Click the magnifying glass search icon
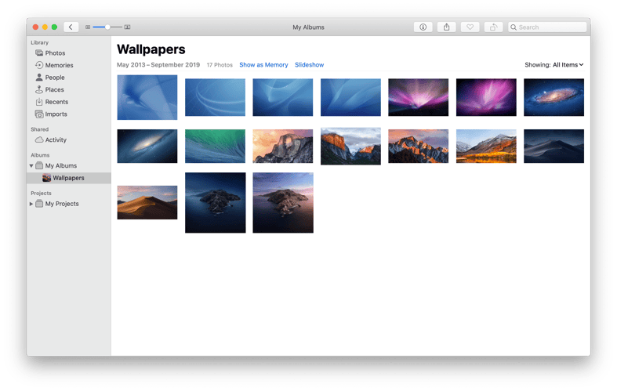Viewport: 617px width, 391px height. click(514, 27)
